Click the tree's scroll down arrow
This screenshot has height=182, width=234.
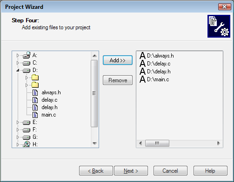tap(94, 143)
